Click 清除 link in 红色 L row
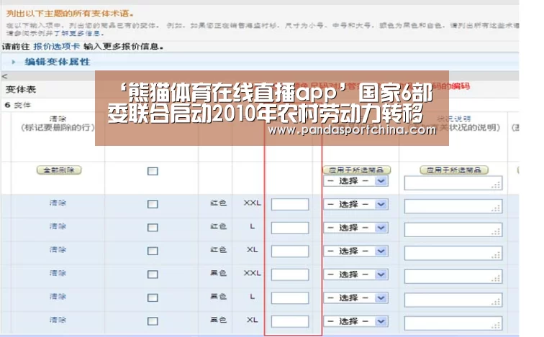This screenshot has height=337, width=544. pyautogui.click(x=58, y=226)
